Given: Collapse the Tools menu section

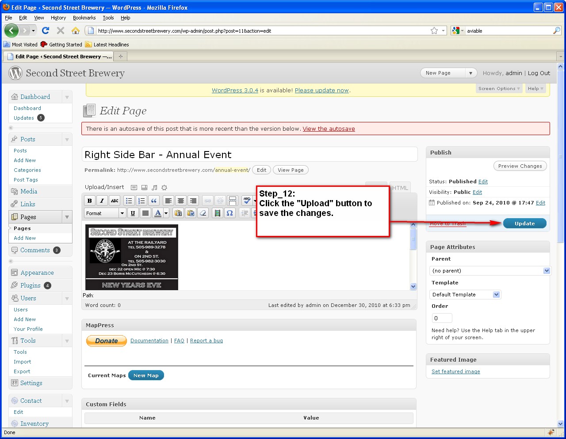Looking at the screenshot, I should 67,341.
